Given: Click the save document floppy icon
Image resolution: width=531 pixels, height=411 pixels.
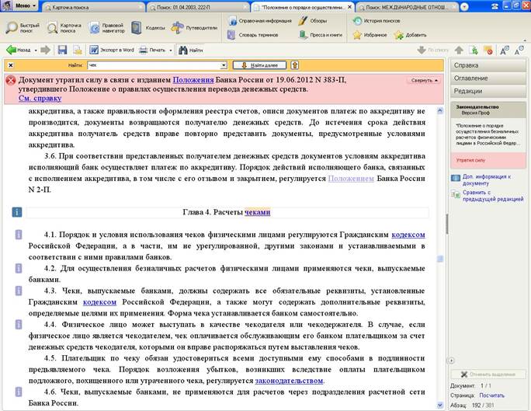Looking at the screenshot, I should click(62, 50).
